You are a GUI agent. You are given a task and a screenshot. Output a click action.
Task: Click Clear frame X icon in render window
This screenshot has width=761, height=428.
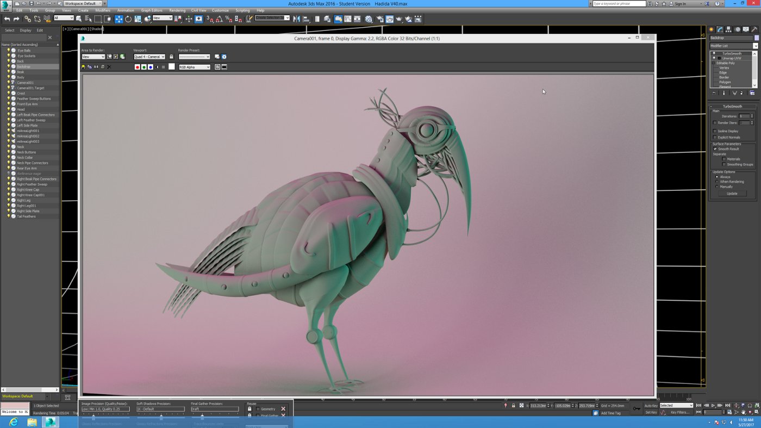pos(109,67)
